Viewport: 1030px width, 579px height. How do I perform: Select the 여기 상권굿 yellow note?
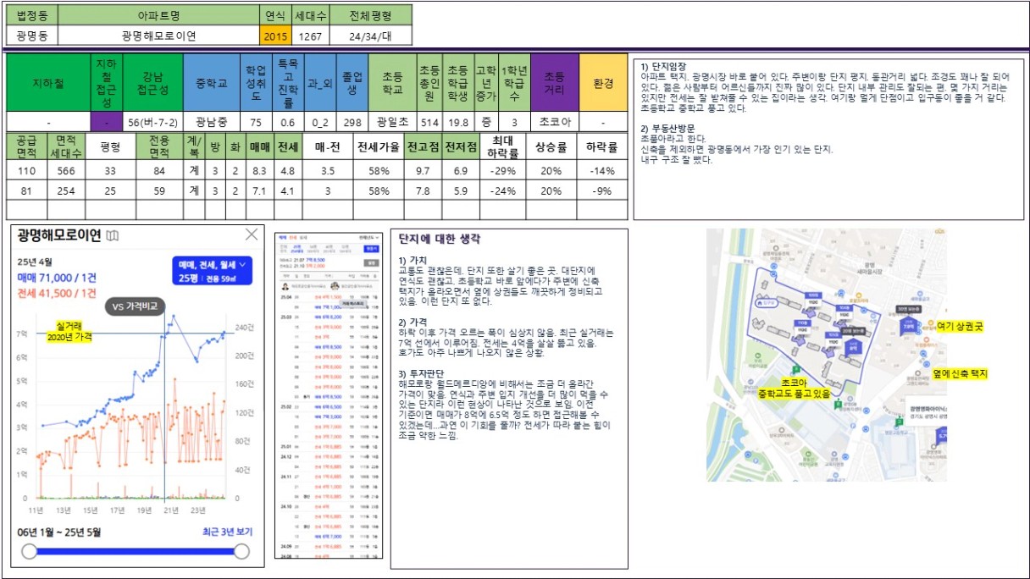click(x=961, y=325)
